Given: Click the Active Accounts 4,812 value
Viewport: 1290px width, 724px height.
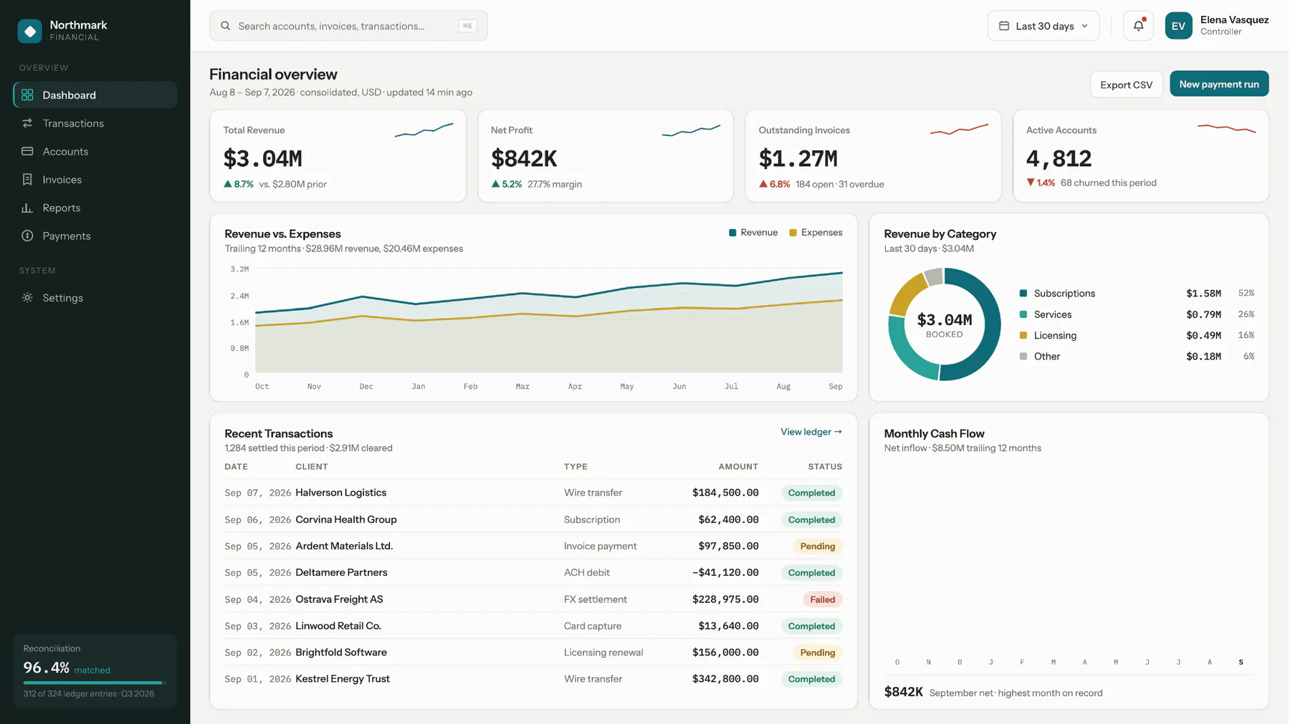Looking at the screenshot, I should (x=1059, y=158).
